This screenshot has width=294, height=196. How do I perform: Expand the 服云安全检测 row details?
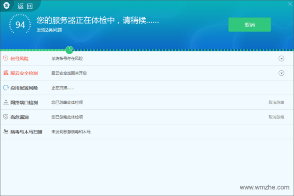[281, 73]
